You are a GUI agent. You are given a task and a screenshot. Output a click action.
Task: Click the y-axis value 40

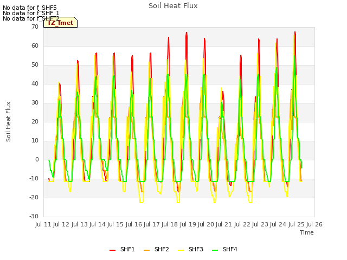35,83
